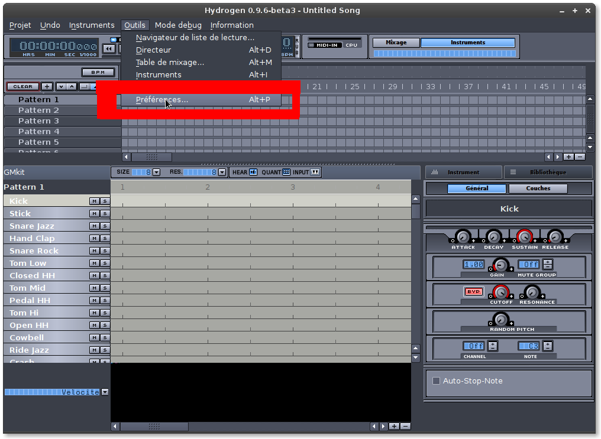Click the Release knob

point(555,237)
